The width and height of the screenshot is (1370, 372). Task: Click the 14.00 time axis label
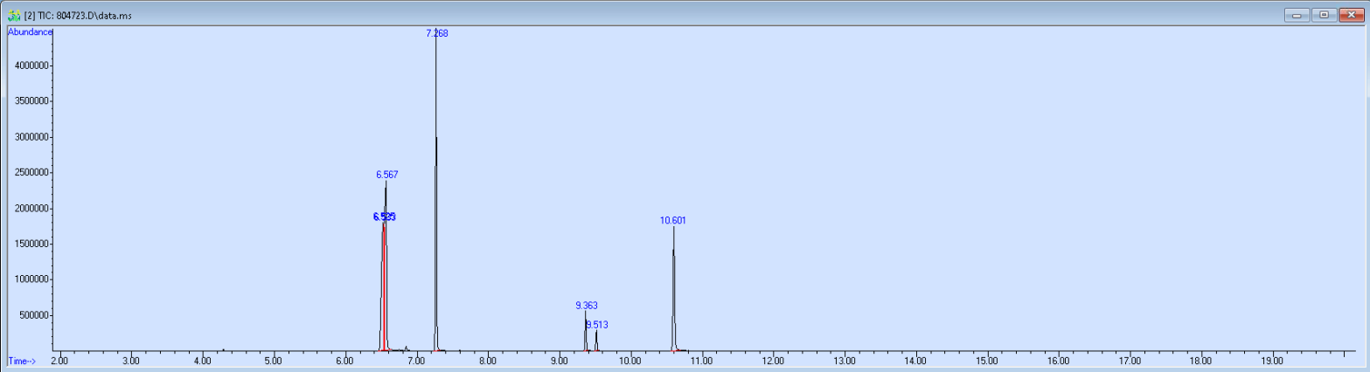[x=915, y=360]
